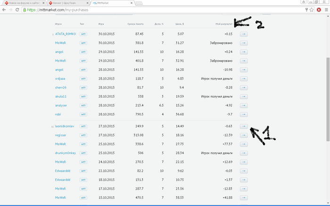Open arrow button for robi row
330x206 pixels.
(x=244, y=114)
